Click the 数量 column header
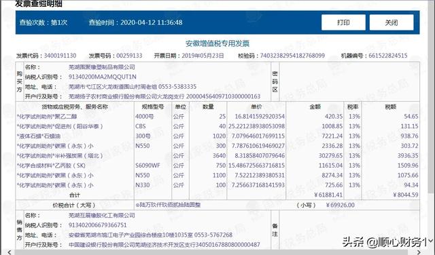This screenshot has height=255, width=435. coord(208,106)
